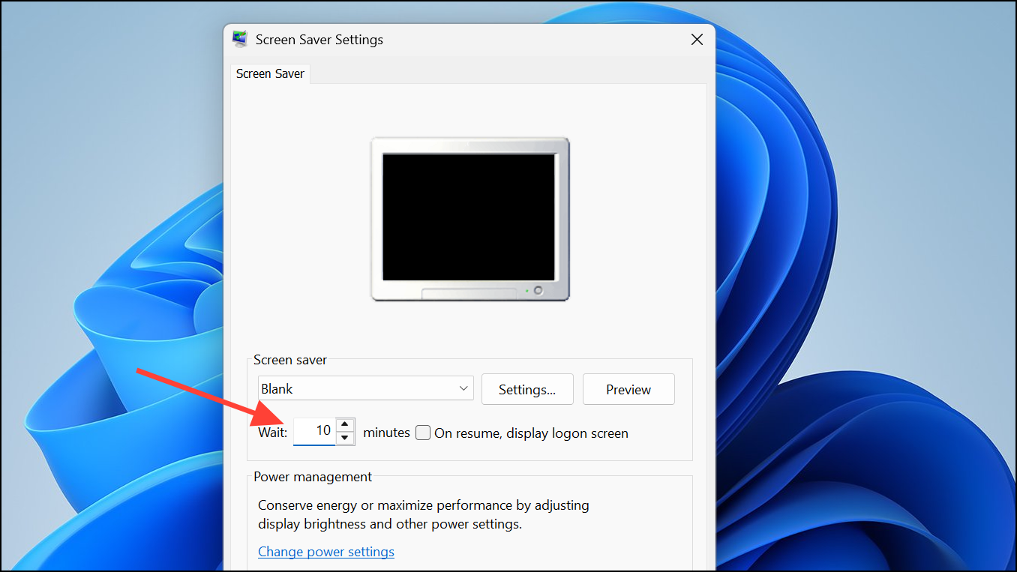Screen dimensions: 1017x572
Task: Open screen saver Settings... button
Action: tap(527, 389)
